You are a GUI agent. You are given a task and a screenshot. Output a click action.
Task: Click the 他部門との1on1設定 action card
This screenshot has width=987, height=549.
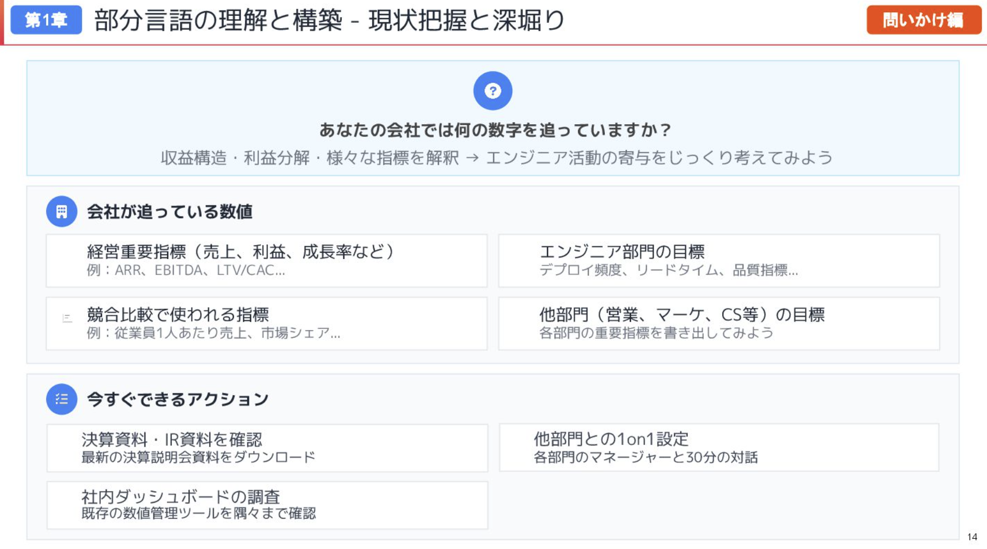tap(718, 448)
